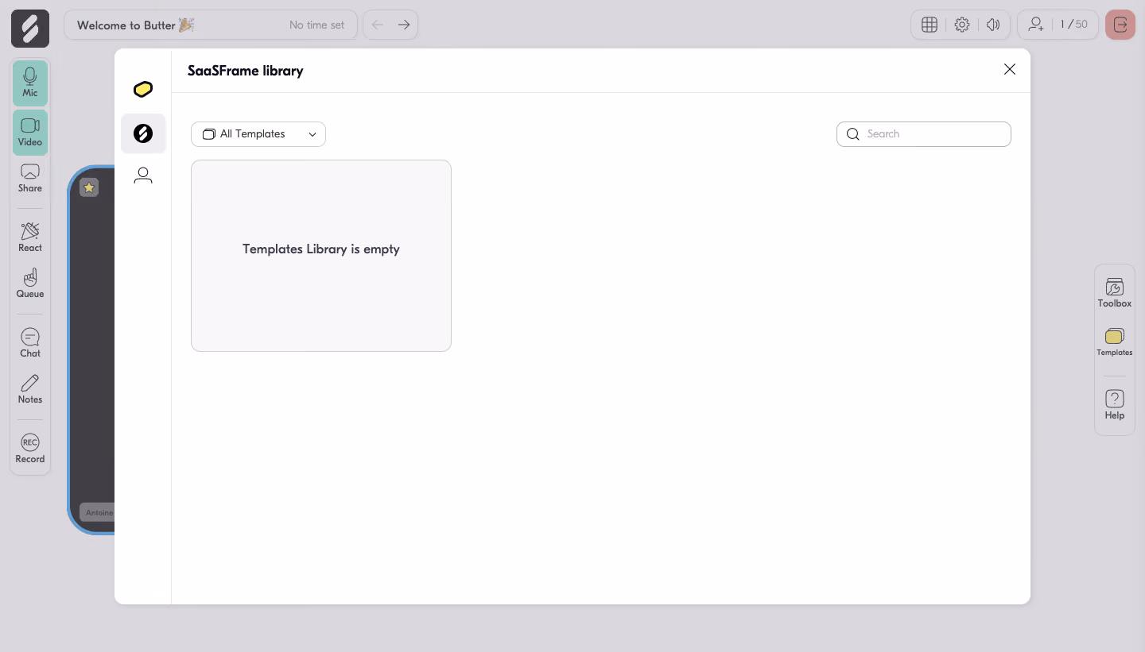Screen dimensions: 1145x652
Task: Open the Share screen option
Action: tap(30, 179)
